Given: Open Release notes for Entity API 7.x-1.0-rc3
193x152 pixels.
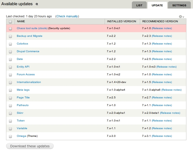Looking at the screenshot, I should (x=166, y=67).
